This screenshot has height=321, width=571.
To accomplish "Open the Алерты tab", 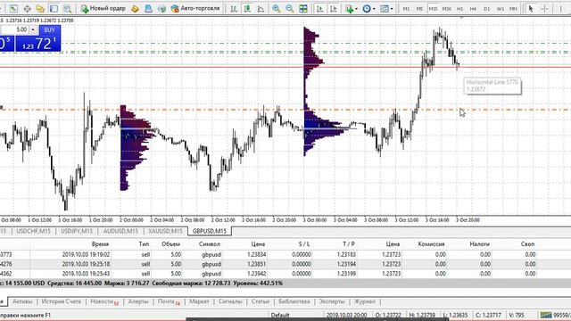I will pos(138,301).
